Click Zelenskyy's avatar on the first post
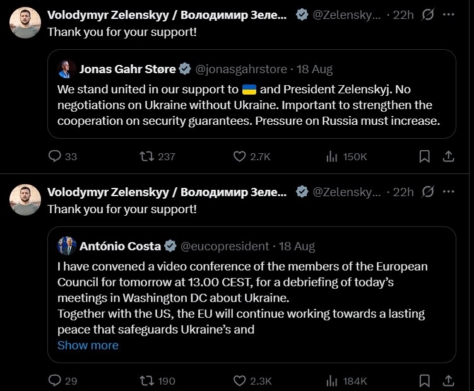This screenshot has height=391, width=474. (x=25, y=23)
